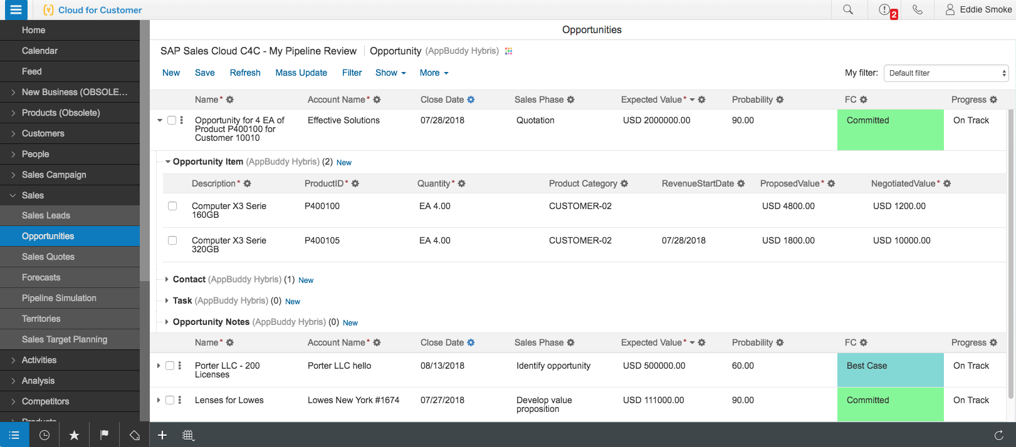Viewport: 1016px width, 447px height.
Task: Select the Lenses for Lowes checkbox
Action: [x=170, y=400]
